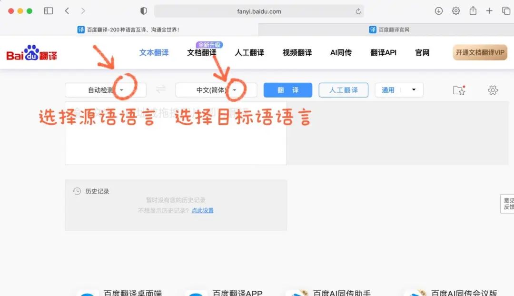Open 翻译API navigation item
Image resolution: width=514 pixels, height=296 pixels.
pyautogui.click(x=383, y=52)
